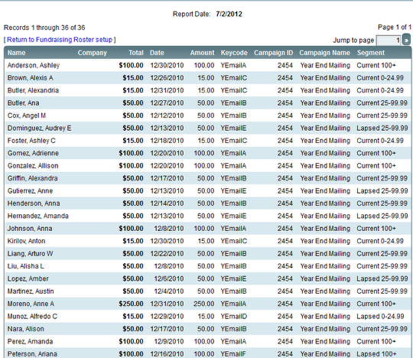Sort by the Campaign Name column header
The height and width of the screenshot is (358, 413).
324,53
